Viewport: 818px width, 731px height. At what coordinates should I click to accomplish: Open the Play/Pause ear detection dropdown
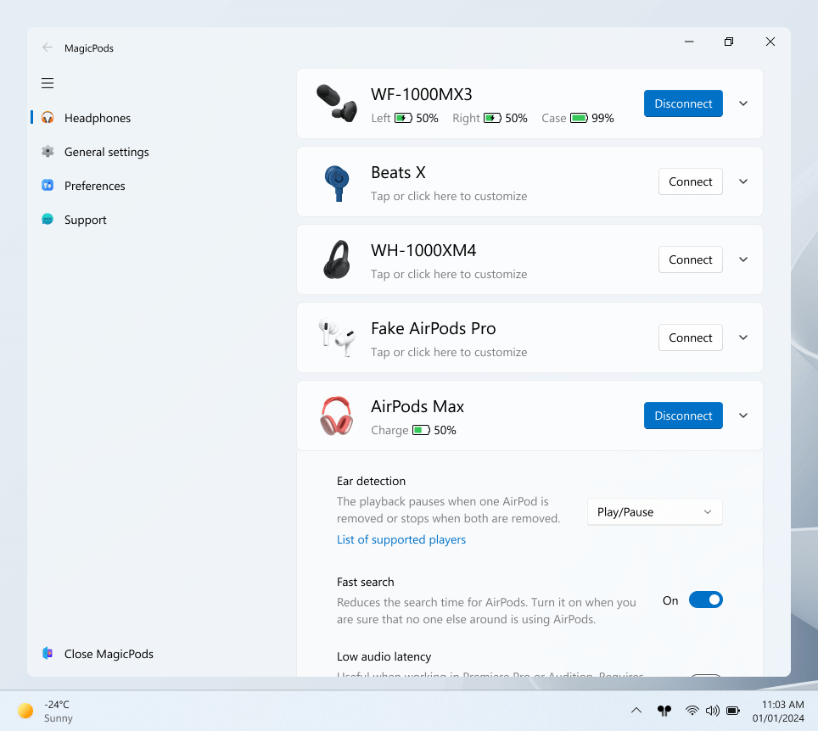tap(654, 512)
